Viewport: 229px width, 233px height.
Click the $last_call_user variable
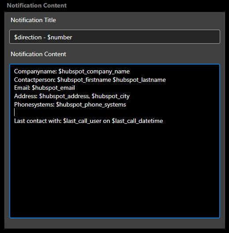tap(83, 121)
